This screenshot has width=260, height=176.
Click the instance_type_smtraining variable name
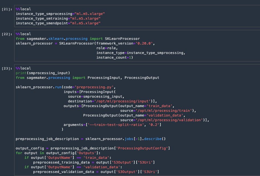tap(42, 19)
